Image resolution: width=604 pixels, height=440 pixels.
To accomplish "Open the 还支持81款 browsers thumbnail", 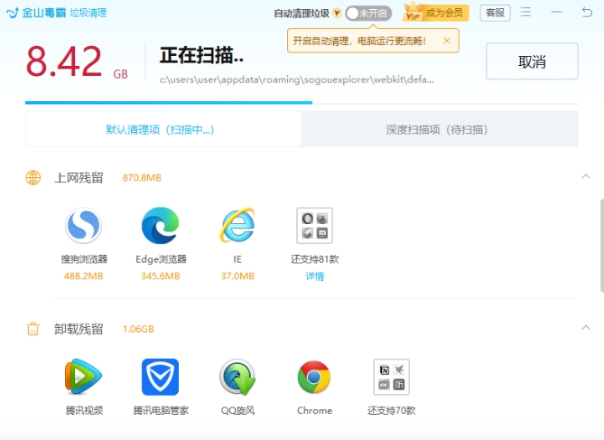I will coord(314,225).
